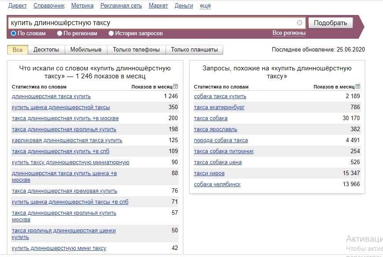This screenshot has height=257, width=383.
Task: Open the 'такса екатеринбург' query link
Action: coord(219,107)
